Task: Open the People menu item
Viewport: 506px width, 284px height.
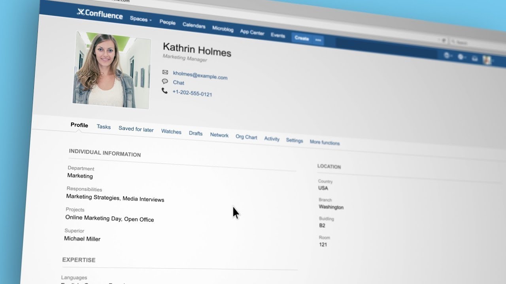Action: [167, 22]
